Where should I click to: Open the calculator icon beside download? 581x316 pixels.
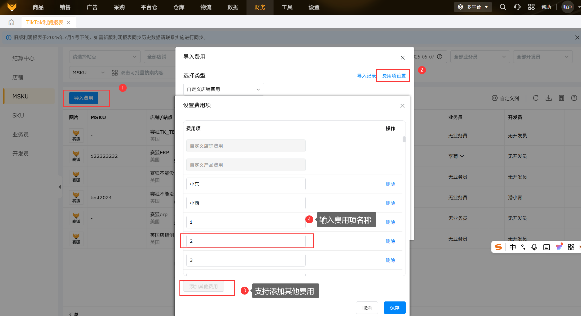(561, 98)
